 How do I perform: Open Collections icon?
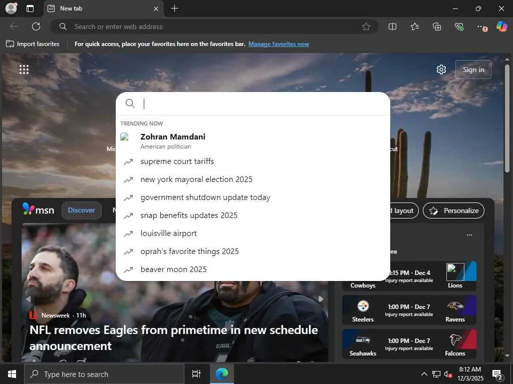coord(437,26)
